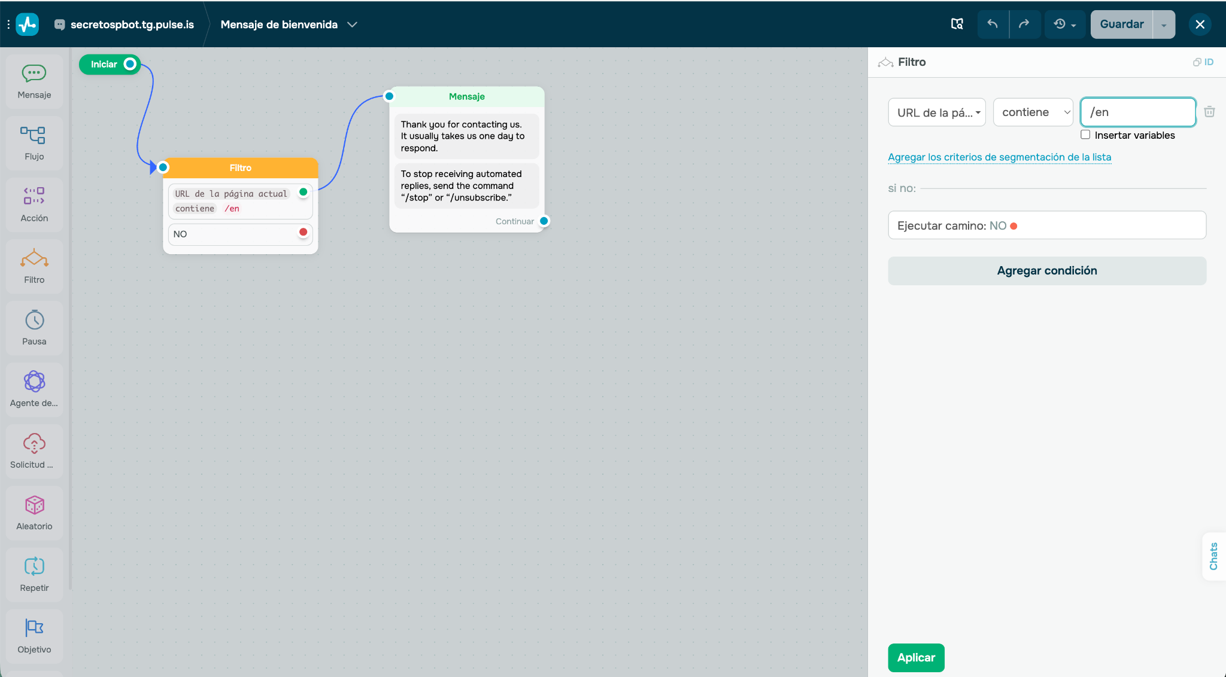Click the Agregar condición button
Viewport: 1226px width, 677px height.
(1047, 271)
